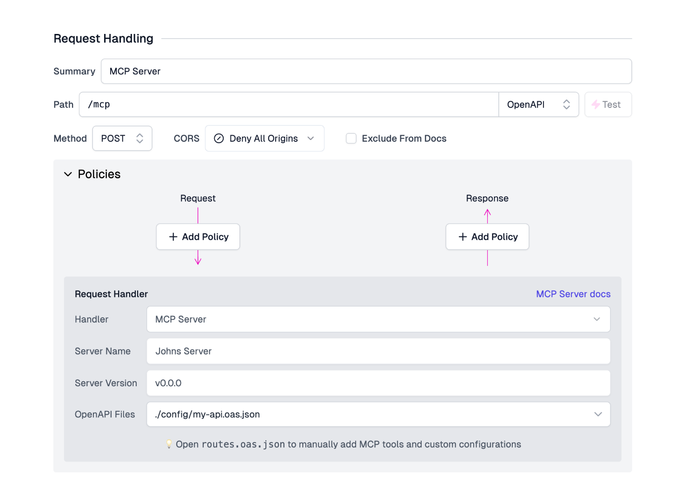688x502 pixels.
Task: Click the chevron arrow in OpenAPI Files field
Action: pos(598,414)
